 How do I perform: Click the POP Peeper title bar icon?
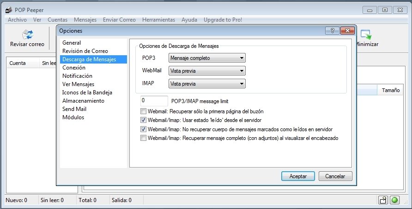point(8,10)
